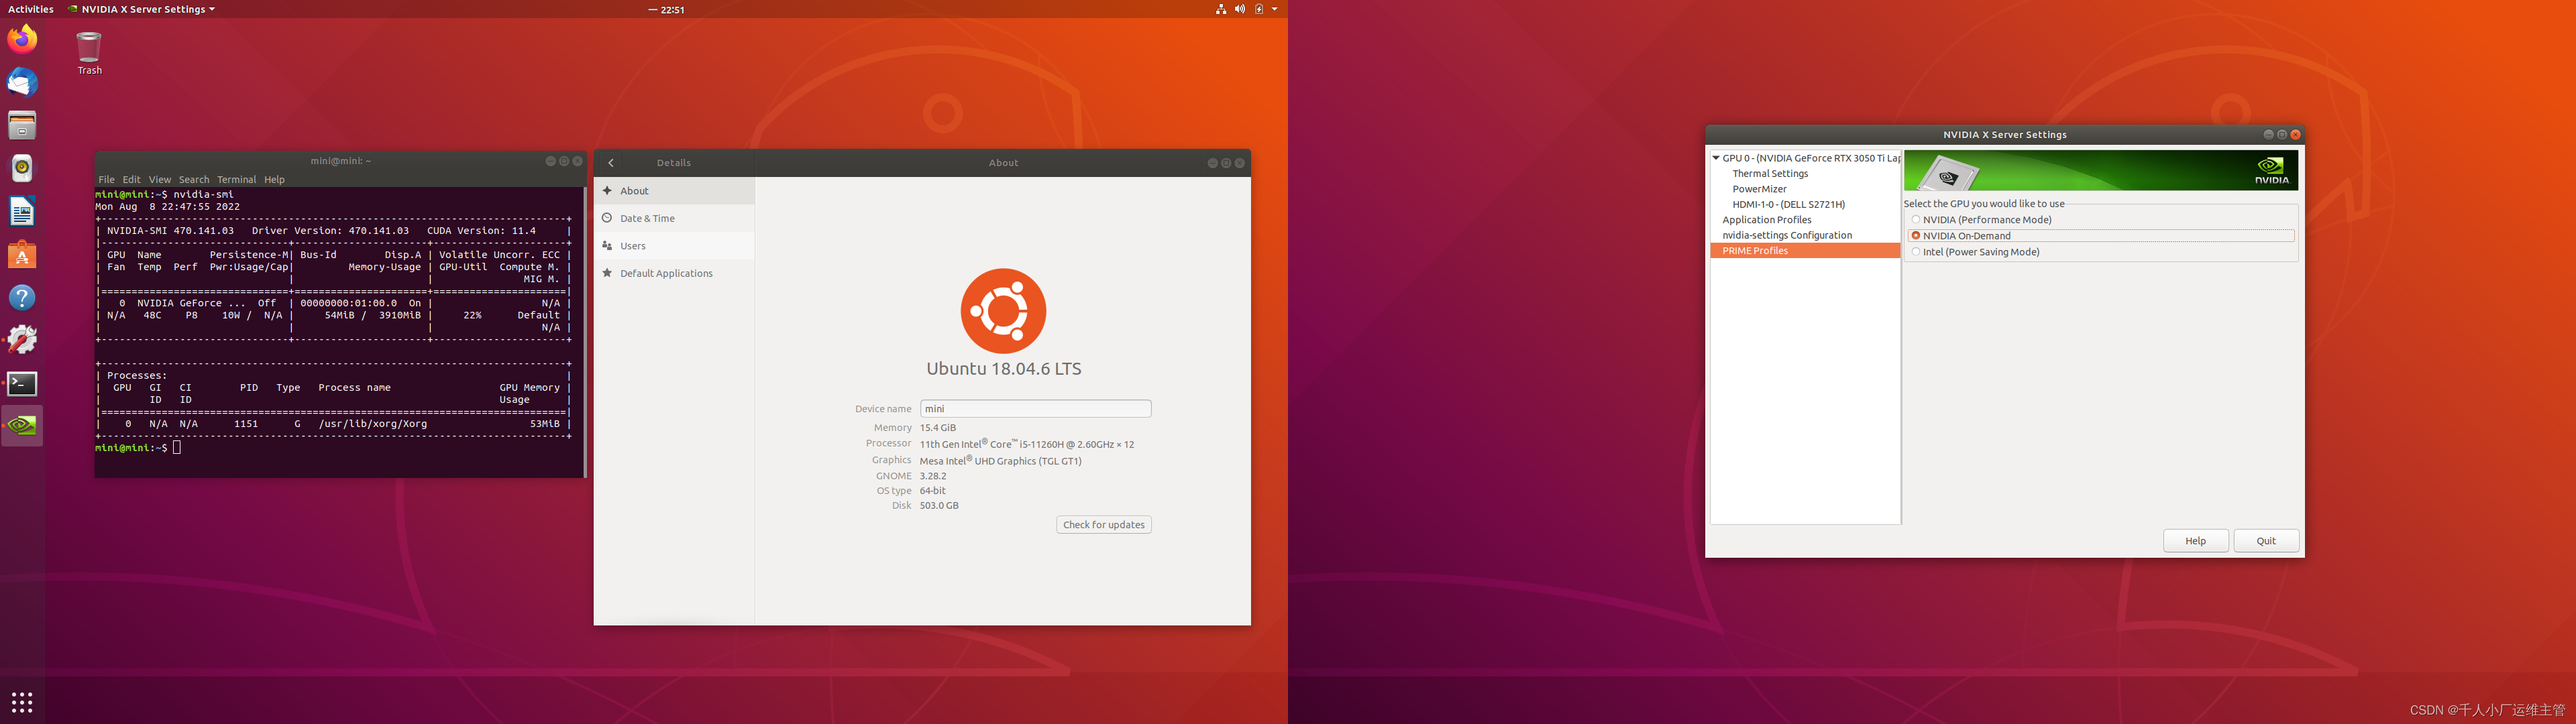The width and height of the screenshot is (2576, 724).
Task: Click the Show Applications grid icon
Action: 22,702
